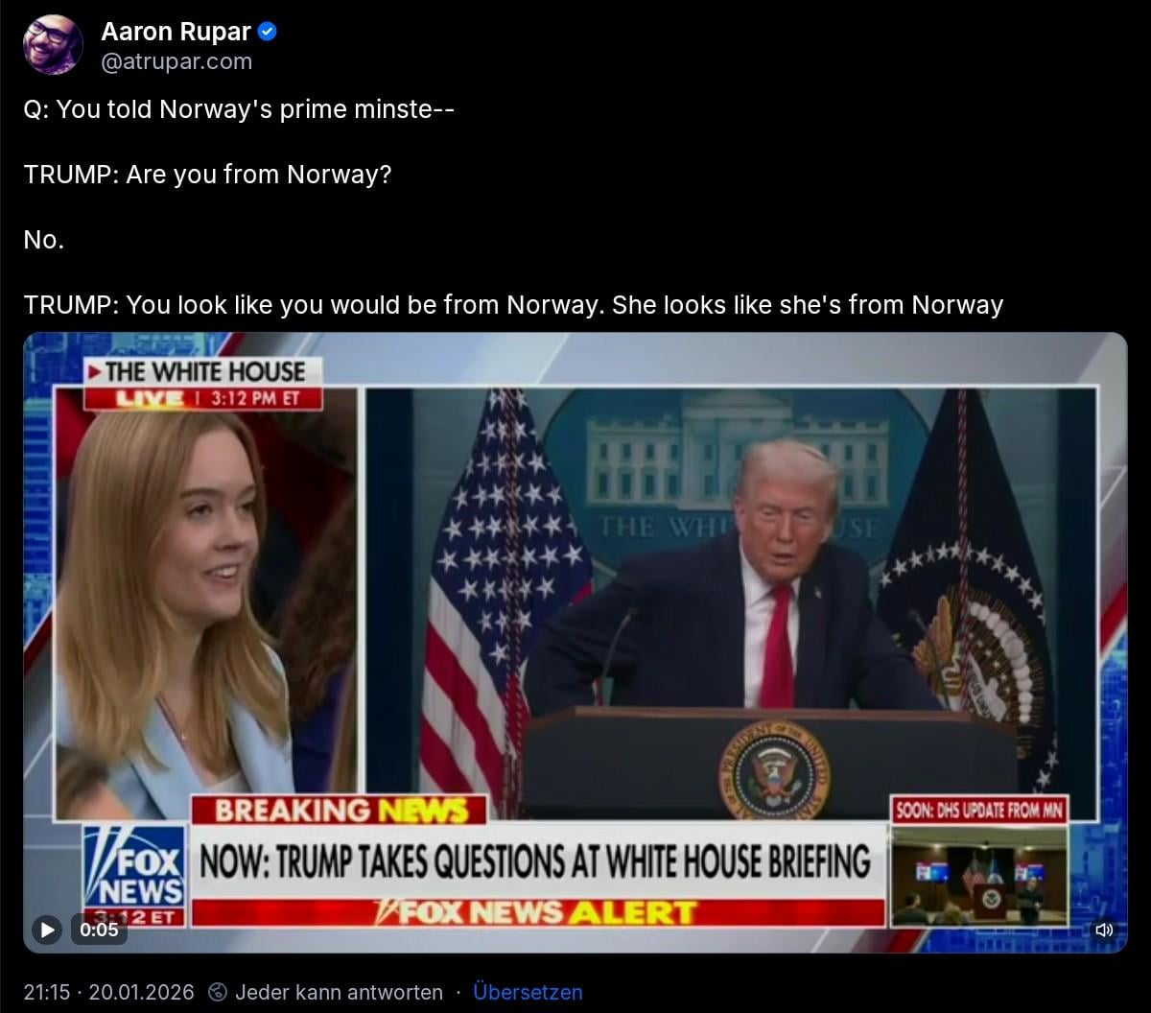Open the @atrupar.com handle link

176,61
